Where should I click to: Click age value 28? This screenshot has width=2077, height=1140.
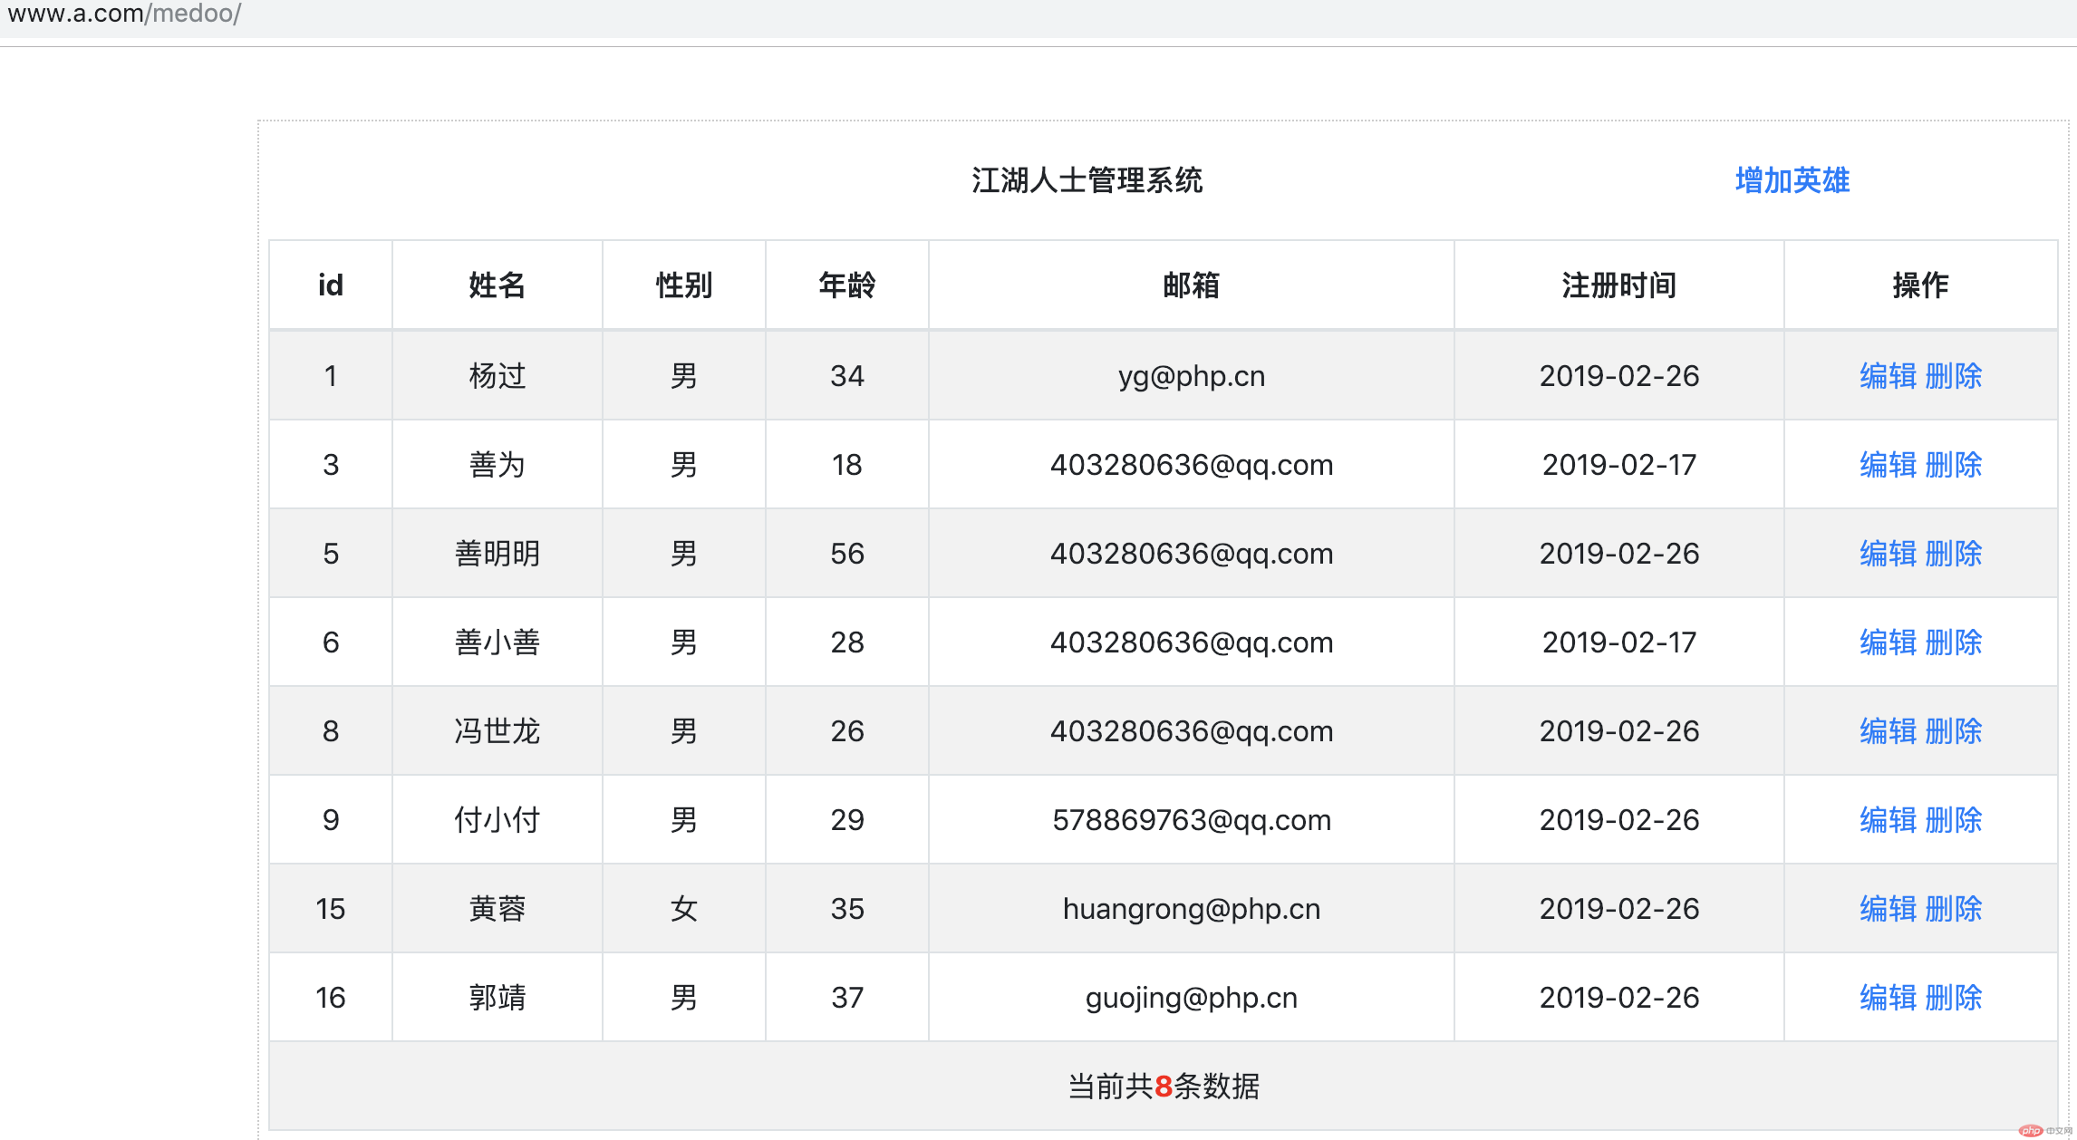[x=847, y=642]
